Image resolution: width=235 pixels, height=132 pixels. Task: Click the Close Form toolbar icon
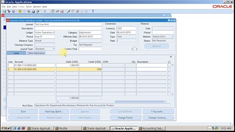coord(38,11)
